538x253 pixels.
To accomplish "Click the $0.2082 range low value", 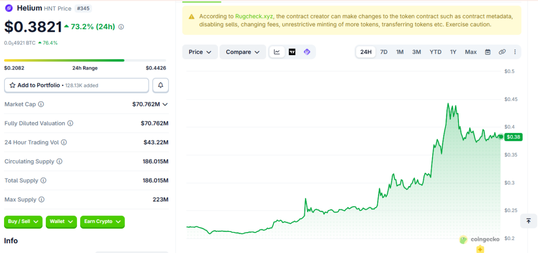I will pyautogui.click(x=14, y=68).
